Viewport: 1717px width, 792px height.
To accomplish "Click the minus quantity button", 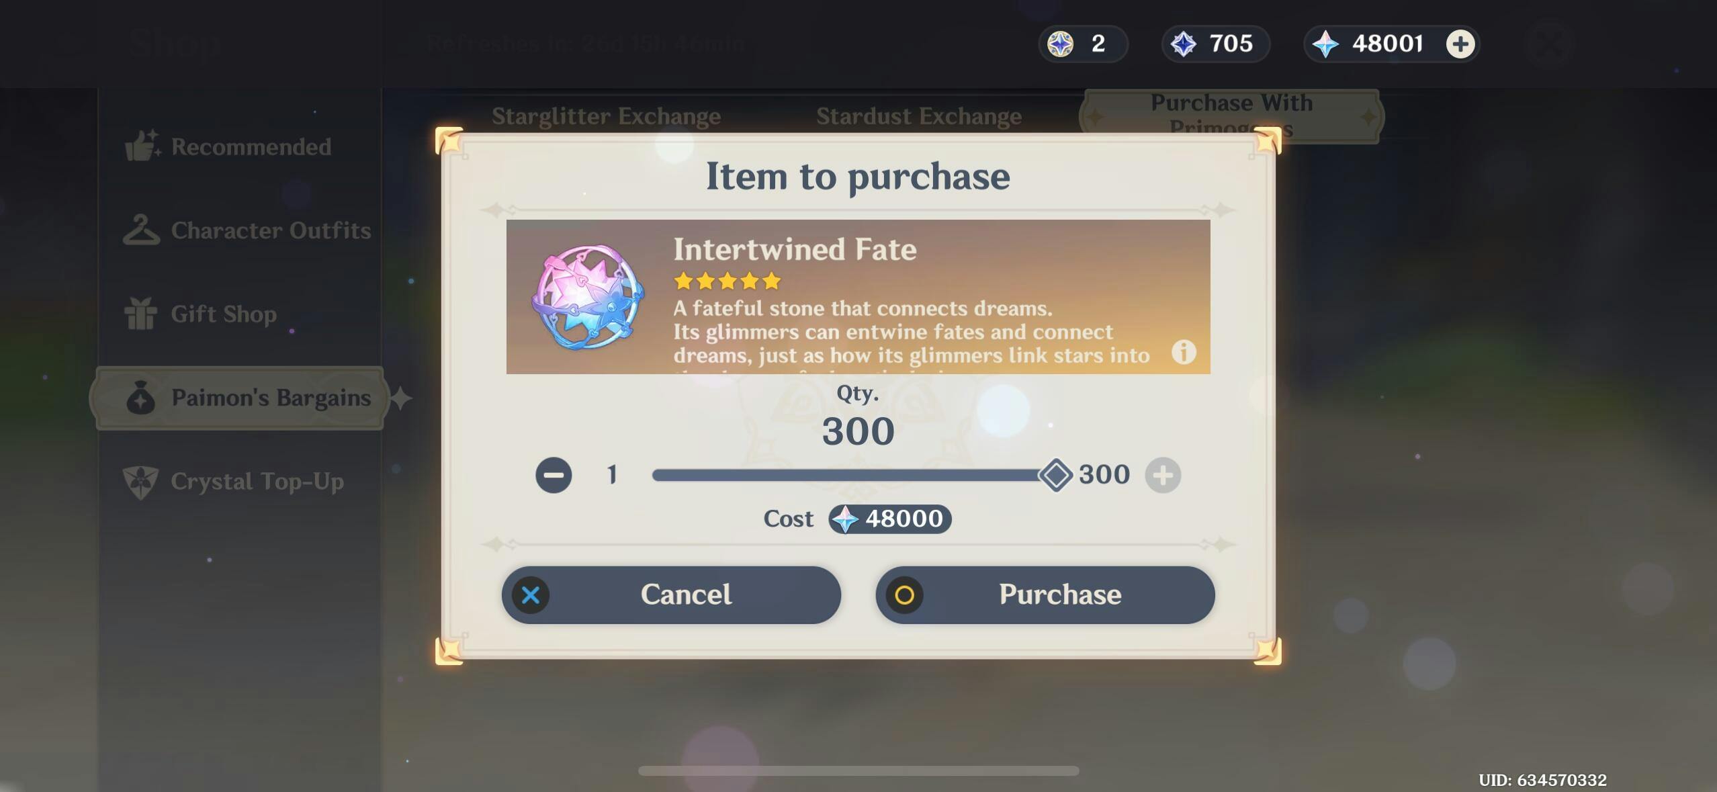I will tap(554, 476).
